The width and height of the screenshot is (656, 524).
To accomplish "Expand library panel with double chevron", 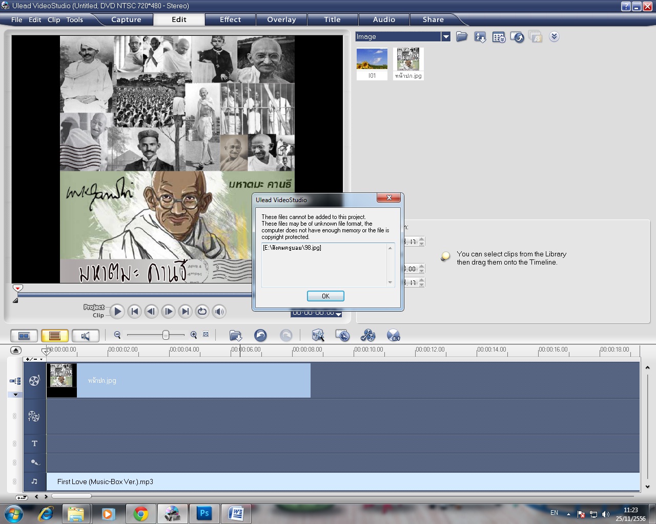I will tap(554, 36).
